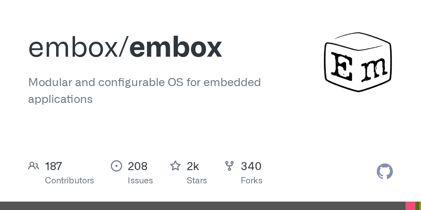Select the Issues label
Screen dimensions: 421x210
tap(140, 181)
